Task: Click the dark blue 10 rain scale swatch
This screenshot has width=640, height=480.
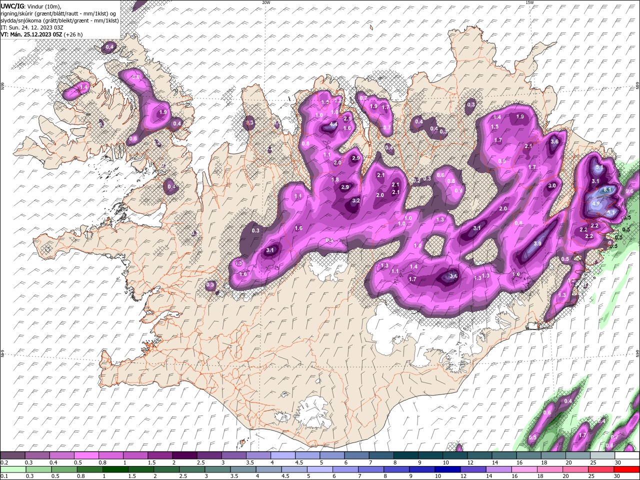Action: pyautogui.click(x=447, y=469)
